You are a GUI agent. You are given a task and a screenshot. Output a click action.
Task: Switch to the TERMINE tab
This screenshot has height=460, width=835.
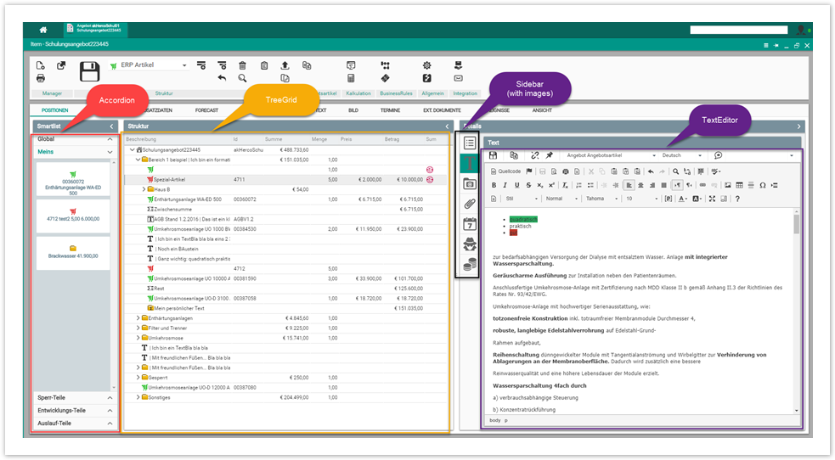click(x=390, y=110)
